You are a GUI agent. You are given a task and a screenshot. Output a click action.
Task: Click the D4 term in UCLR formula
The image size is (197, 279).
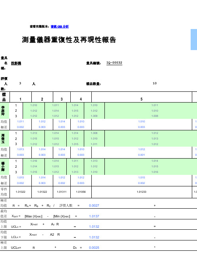click(x=75, y=248)
